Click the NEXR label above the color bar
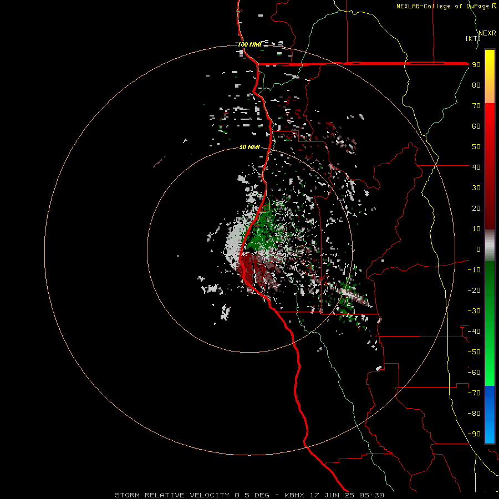499x499 pixels. 487,33
